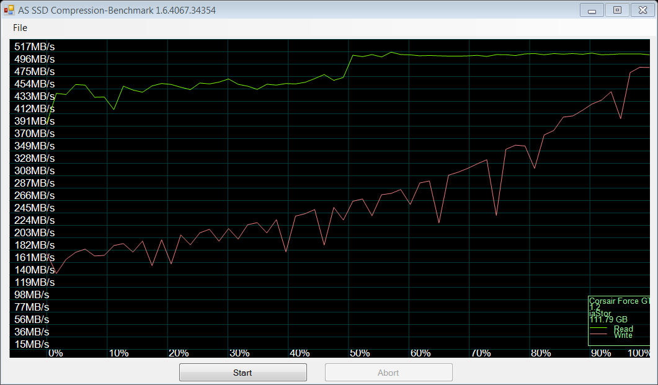Viewport: 658px width, 385px height.
Task: Click the 40% x-axis label
Action: pos(300,353)
